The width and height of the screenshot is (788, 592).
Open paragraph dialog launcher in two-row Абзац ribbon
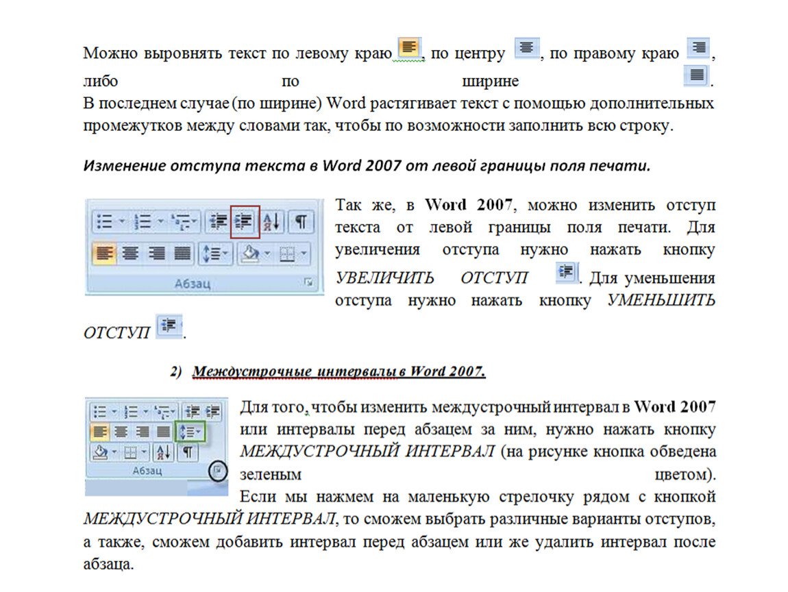[x=308, y=282]
